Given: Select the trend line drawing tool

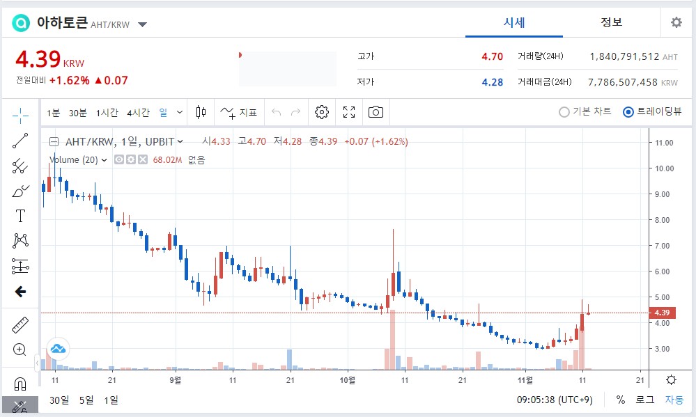Looking at the screenshot, I should pyautogui.click(x=20, y=141).
